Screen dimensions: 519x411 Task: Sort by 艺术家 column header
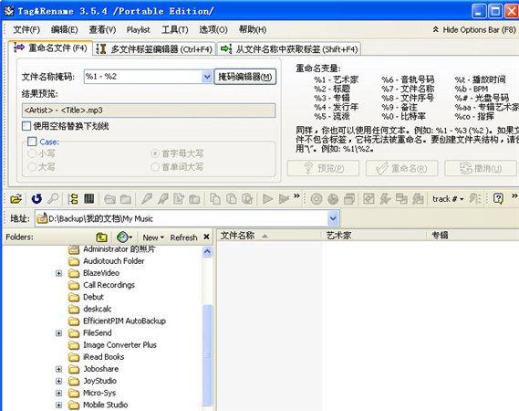click(374, 236)
